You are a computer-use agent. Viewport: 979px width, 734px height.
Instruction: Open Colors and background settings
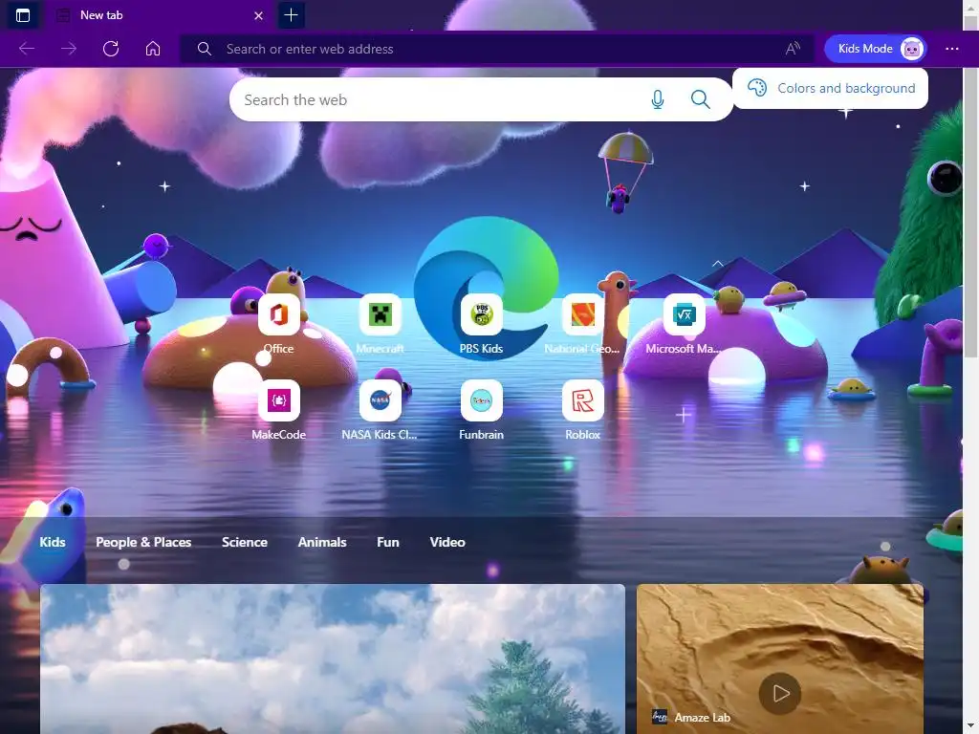point(831,88)
